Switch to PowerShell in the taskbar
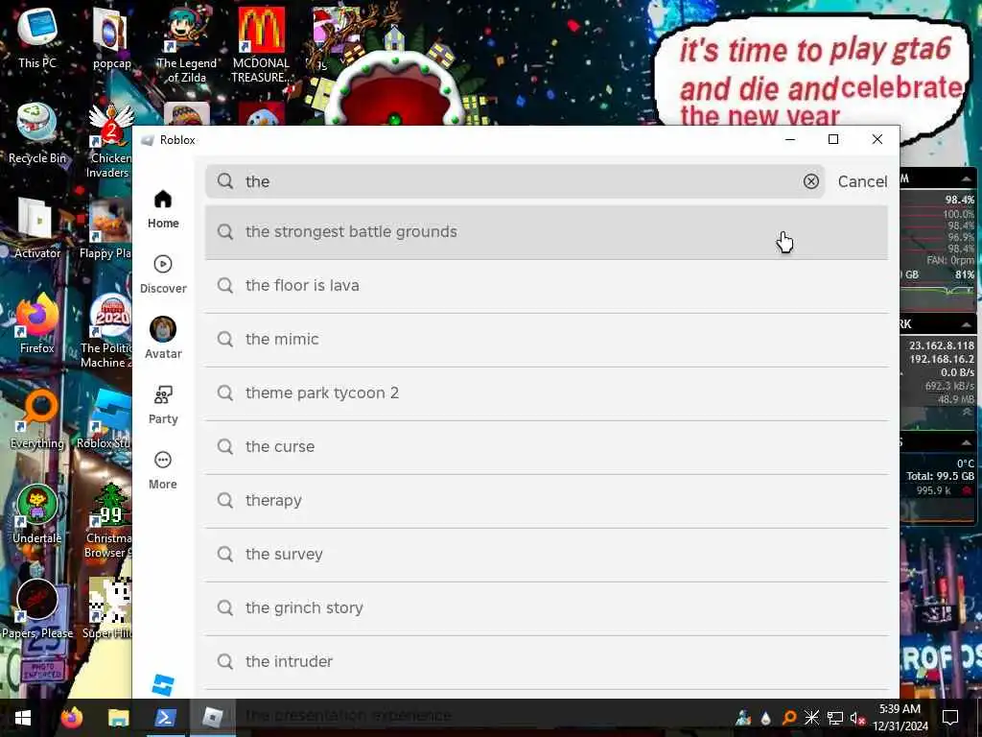The width and height of the screenshot is (982, 737). (165, 718)
